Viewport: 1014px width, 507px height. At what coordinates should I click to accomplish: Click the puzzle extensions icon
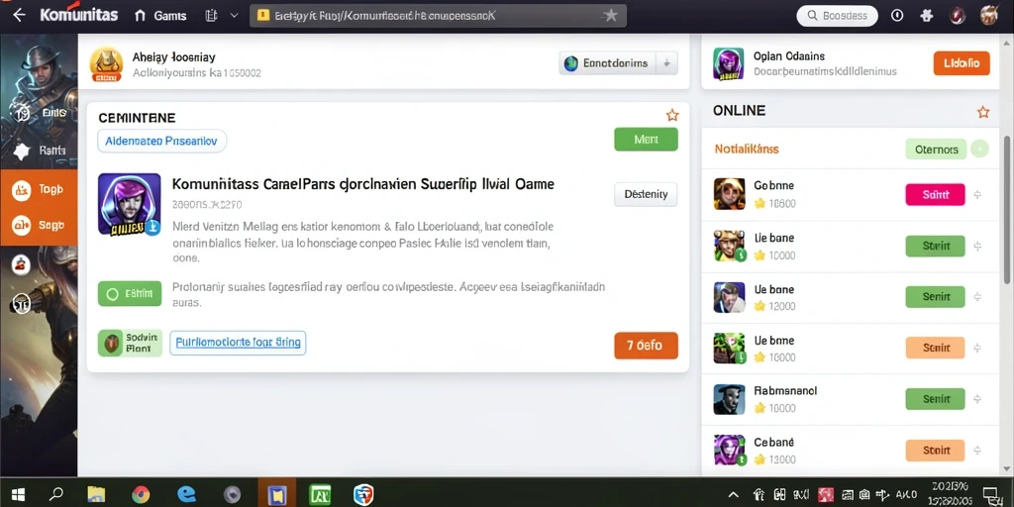[927, 16]
